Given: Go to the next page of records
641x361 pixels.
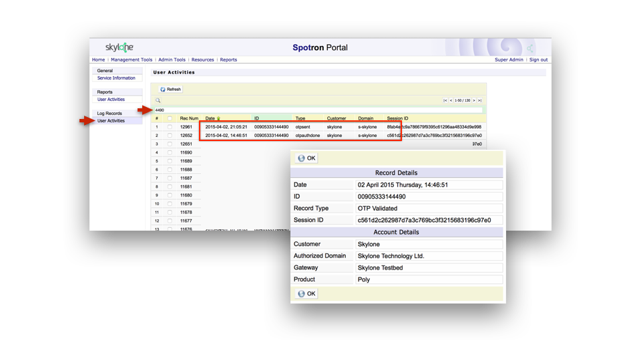Looking at the screenshot, I should pyautogui.click(x=474, y=100).
